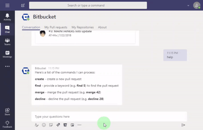Expand the profile dropdown arrow
The width and height of the screenshot is (203, 130).
pos(188,6)
